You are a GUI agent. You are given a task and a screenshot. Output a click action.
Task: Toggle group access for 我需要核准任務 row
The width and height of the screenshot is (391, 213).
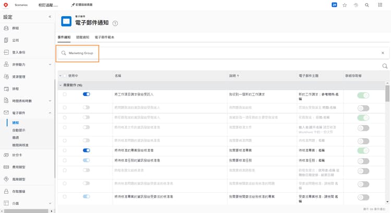coord(363,161)
